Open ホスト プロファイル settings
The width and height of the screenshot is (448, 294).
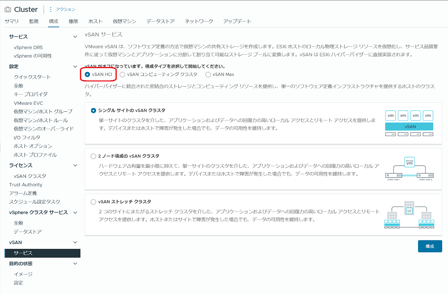click(x=35, y=155)
